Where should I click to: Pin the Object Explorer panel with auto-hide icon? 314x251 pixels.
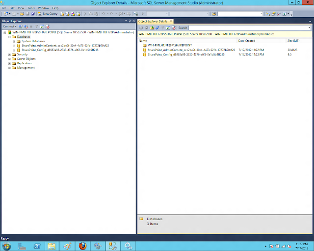coord(130,21)
